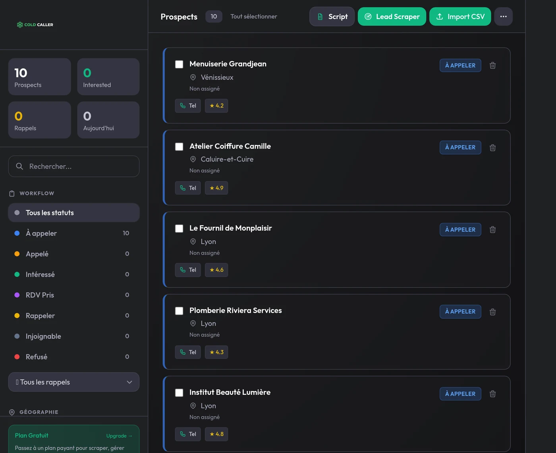Open À APPELER status on Le Fournil de Monplaisir

point(460,229)
